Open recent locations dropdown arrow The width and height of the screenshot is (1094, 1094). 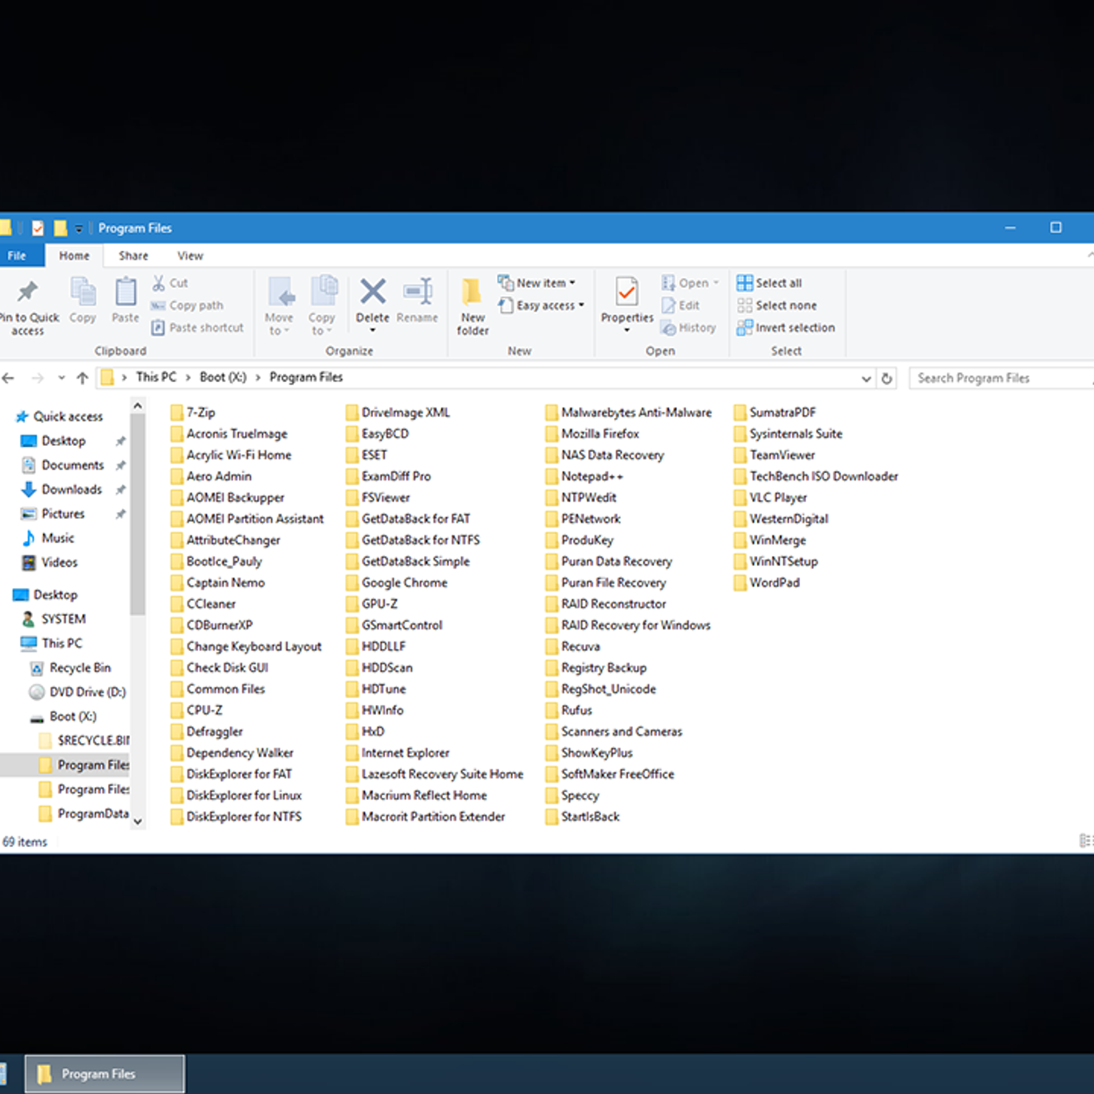(62, 378)
